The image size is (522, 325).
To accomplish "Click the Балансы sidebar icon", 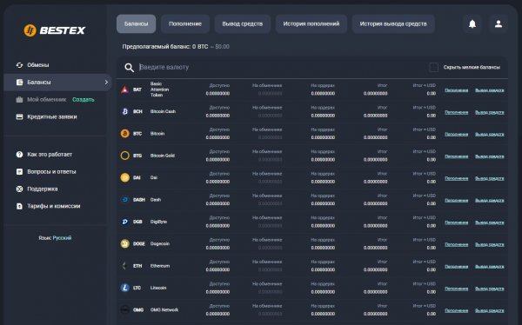I will coord(20,83).
